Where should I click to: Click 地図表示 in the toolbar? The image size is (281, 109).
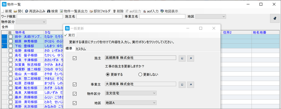click(x=169, y=11)
